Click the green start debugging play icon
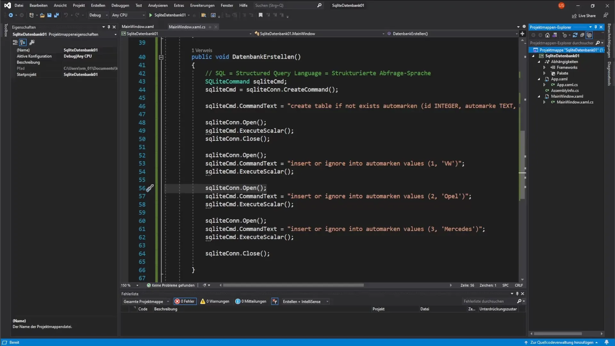Image resolution: width=615 pixels, height=346 pixels. tap(151, 15)
